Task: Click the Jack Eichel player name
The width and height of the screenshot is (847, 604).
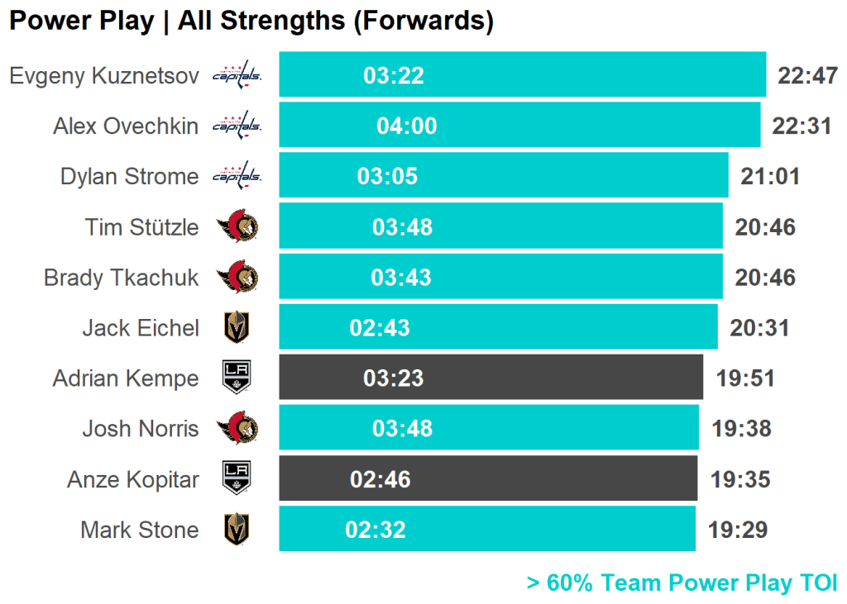Action: tap(140, 328)
